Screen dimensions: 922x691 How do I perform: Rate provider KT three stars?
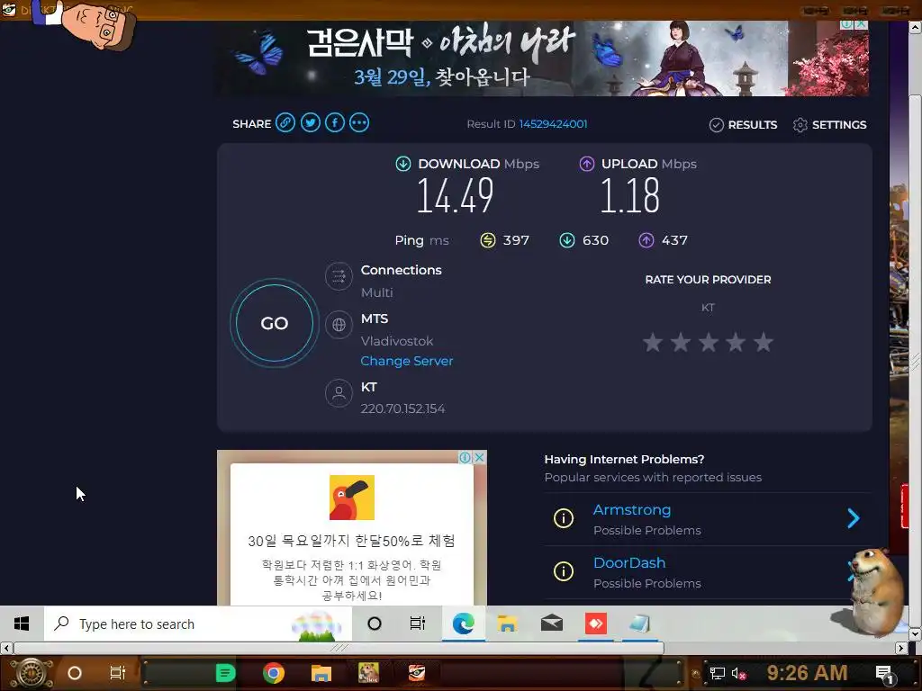click(x=708, y=342)
